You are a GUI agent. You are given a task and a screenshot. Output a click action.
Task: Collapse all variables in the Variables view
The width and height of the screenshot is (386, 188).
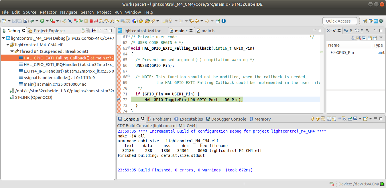pos(364,38)
